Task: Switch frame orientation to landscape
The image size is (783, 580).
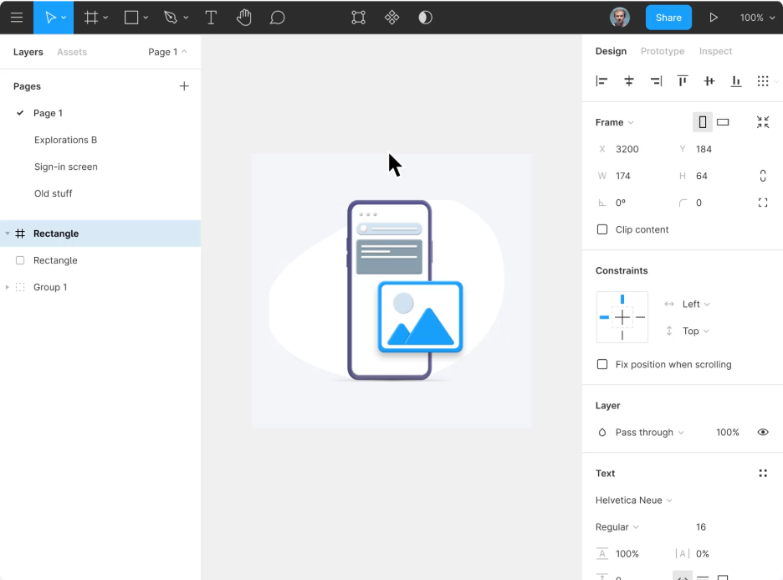Action: 723,121
